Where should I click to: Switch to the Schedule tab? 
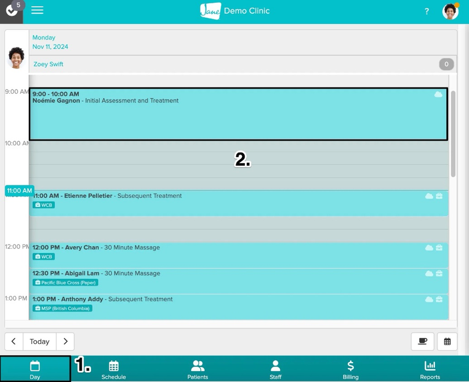point(114,370)
